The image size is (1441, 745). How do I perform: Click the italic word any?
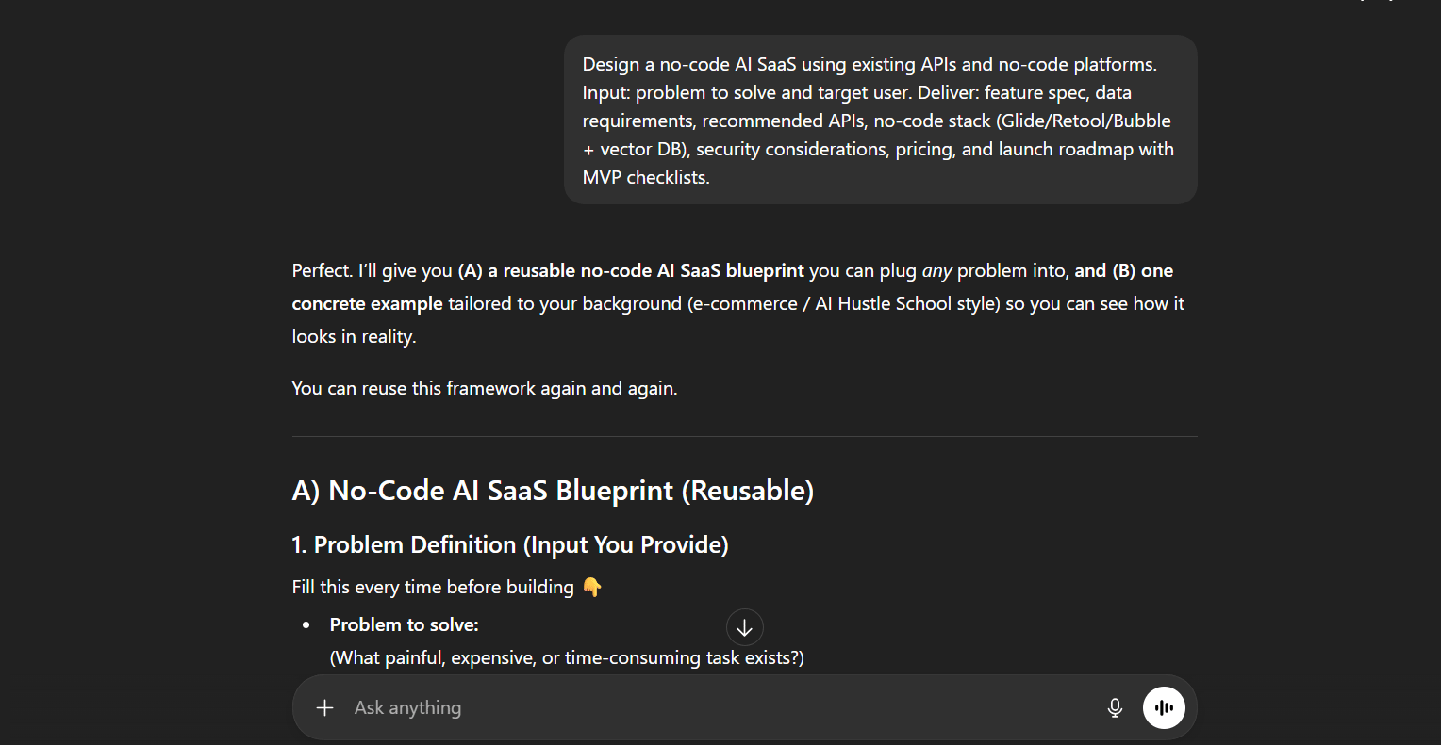(936, 270)
